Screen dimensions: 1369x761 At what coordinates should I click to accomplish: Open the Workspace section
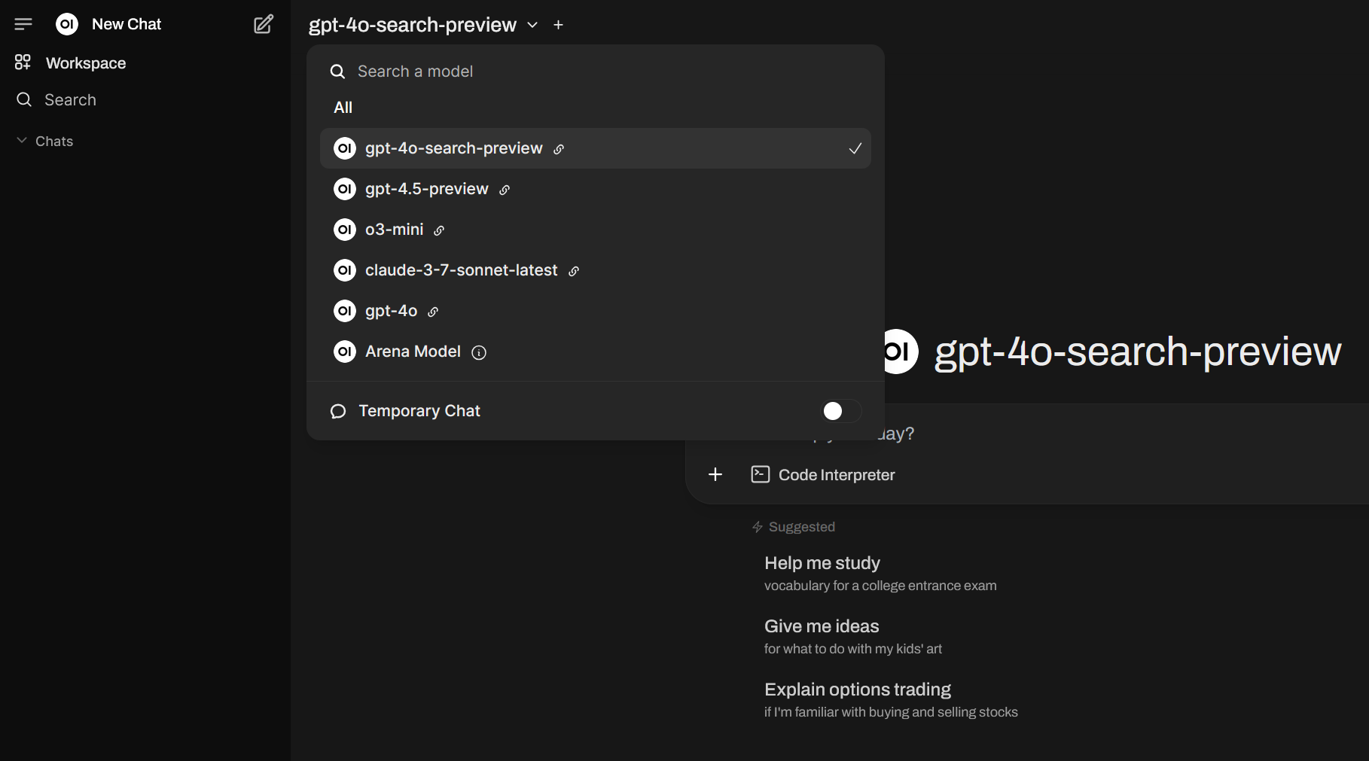tap(84, 62)
